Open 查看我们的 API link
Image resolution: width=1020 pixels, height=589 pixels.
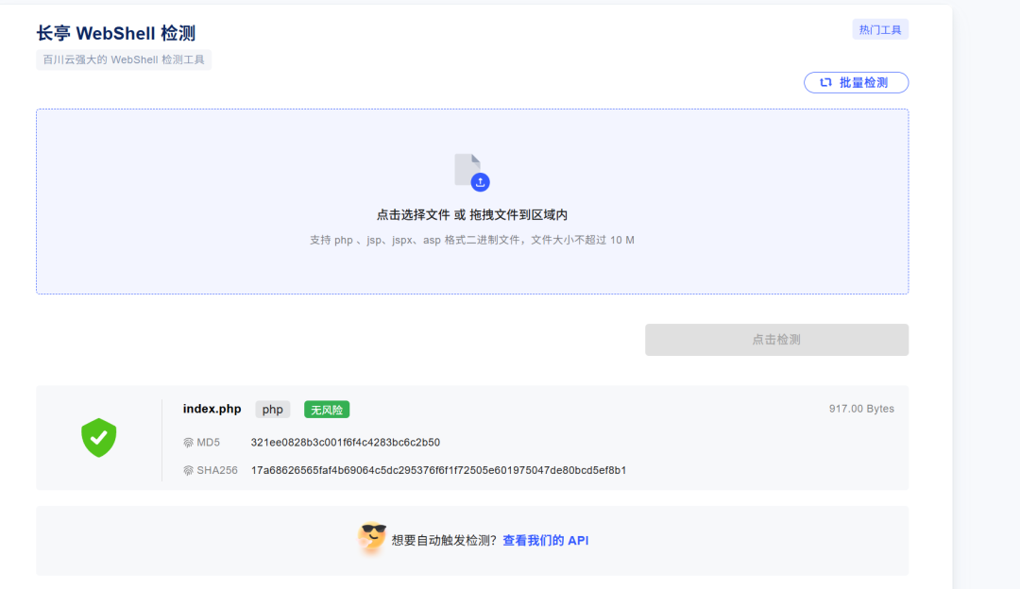(x=546, y=540)
